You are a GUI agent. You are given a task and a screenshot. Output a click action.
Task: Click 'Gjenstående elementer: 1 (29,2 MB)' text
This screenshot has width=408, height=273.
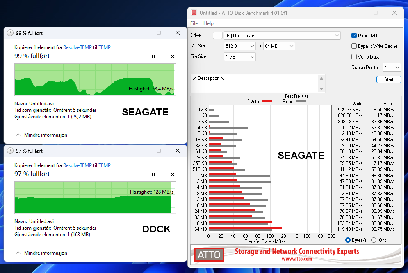(53, 117)
